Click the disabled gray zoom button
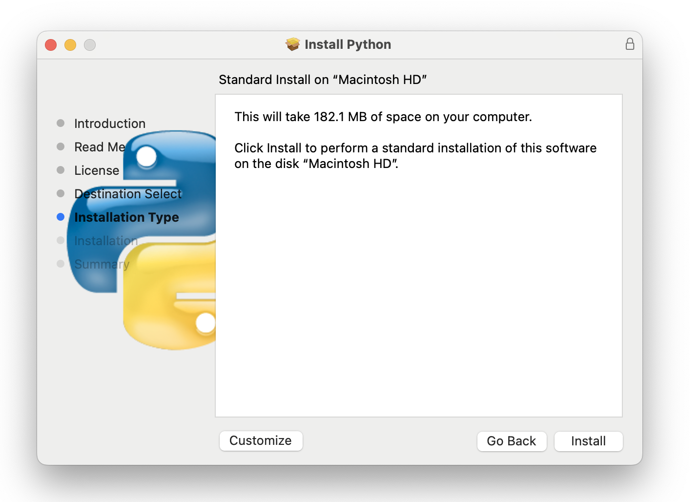This screenshot has height=502, width=699. (x=90, y=45)
